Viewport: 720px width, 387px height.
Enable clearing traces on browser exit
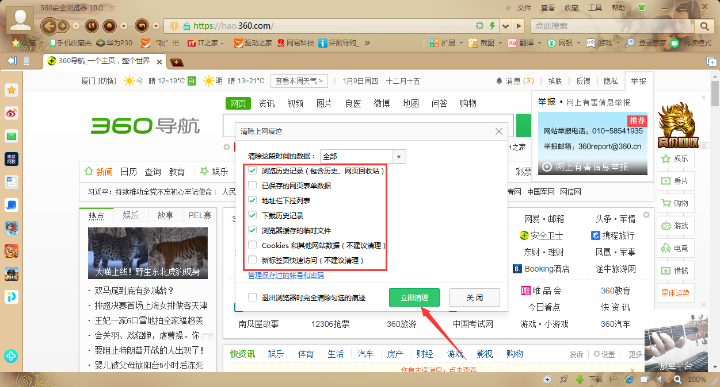coord(252,297)
